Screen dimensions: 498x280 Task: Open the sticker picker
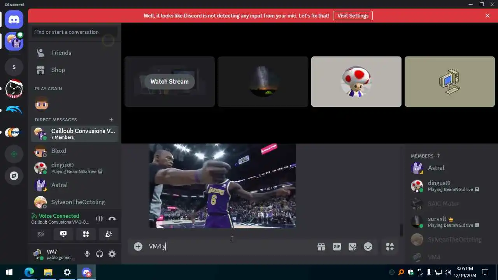point(352,247)
